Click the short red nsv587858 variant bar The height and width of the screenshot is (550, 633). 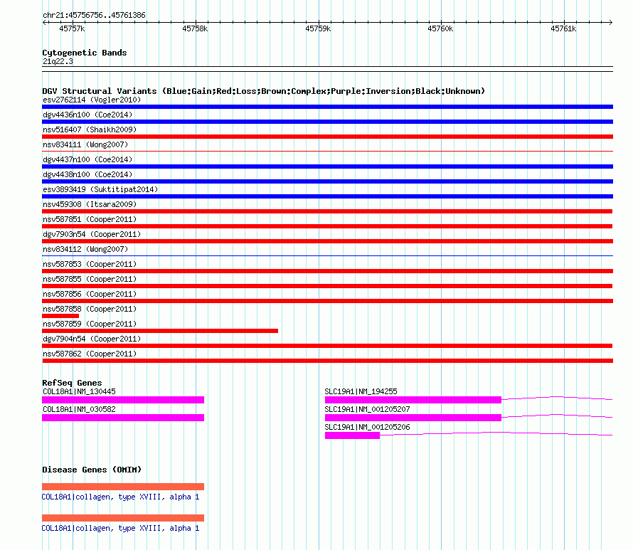click(x=60, y=316)
